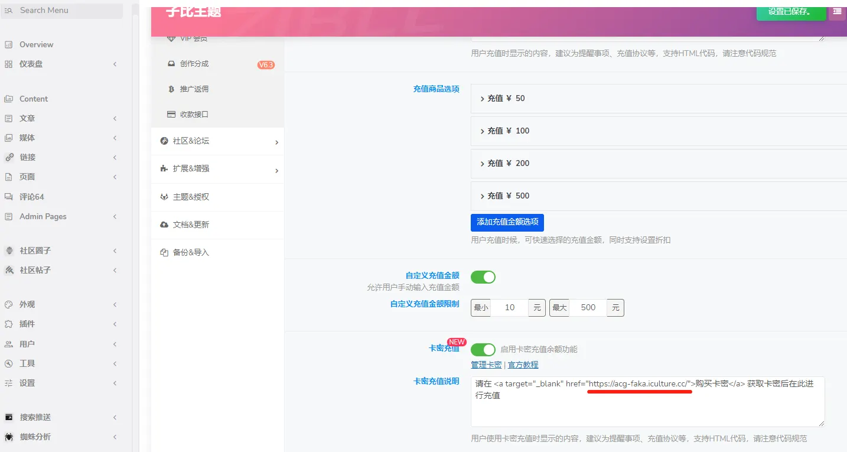Expand the 扩展&增强 submenu arrow

(x=276, y=171)
